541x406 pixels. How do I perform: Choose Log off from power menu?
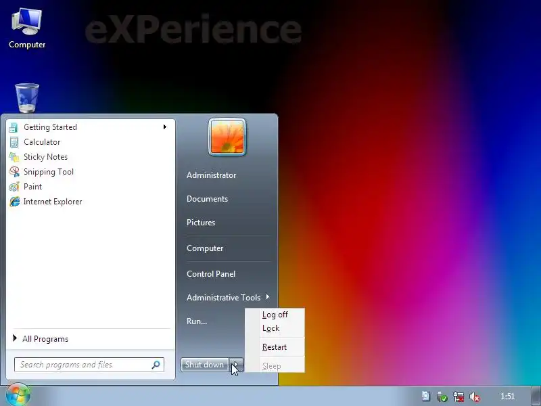[275, 315]
